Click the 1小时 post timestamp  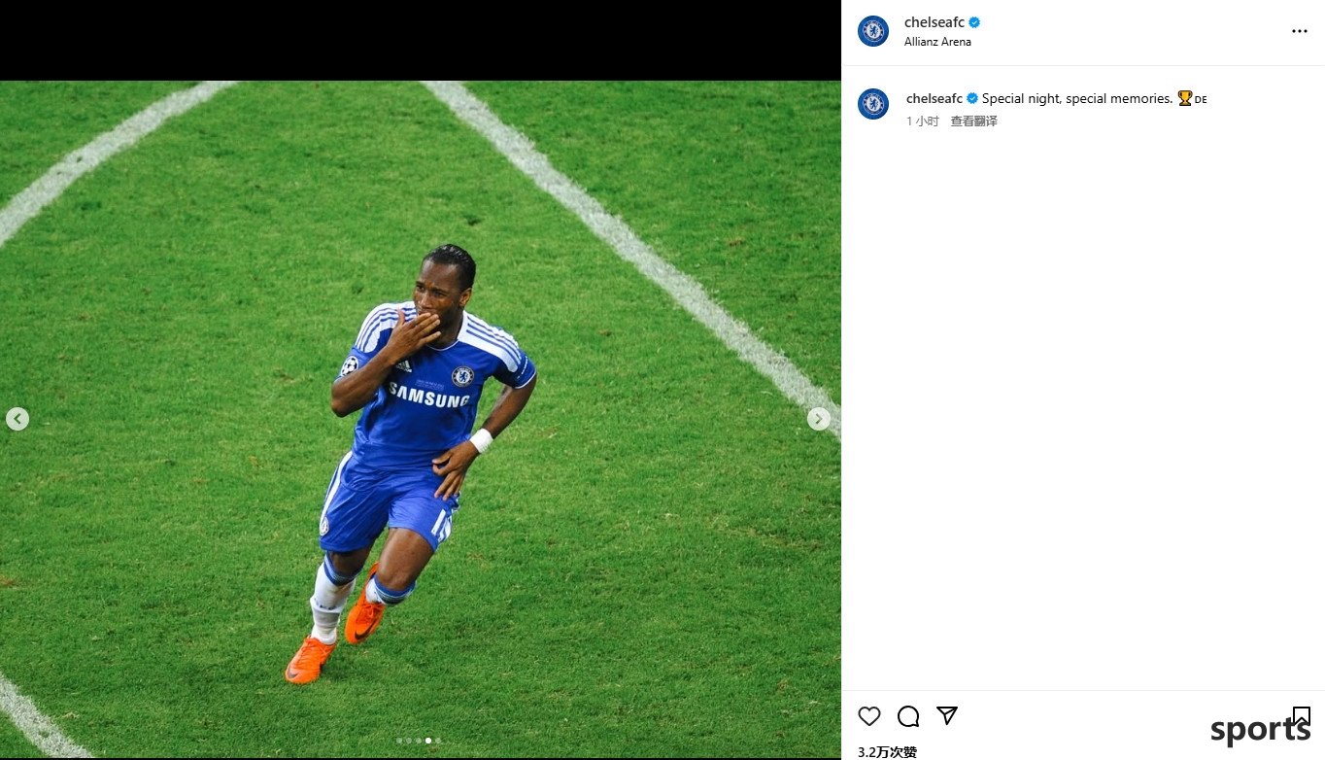923,121
